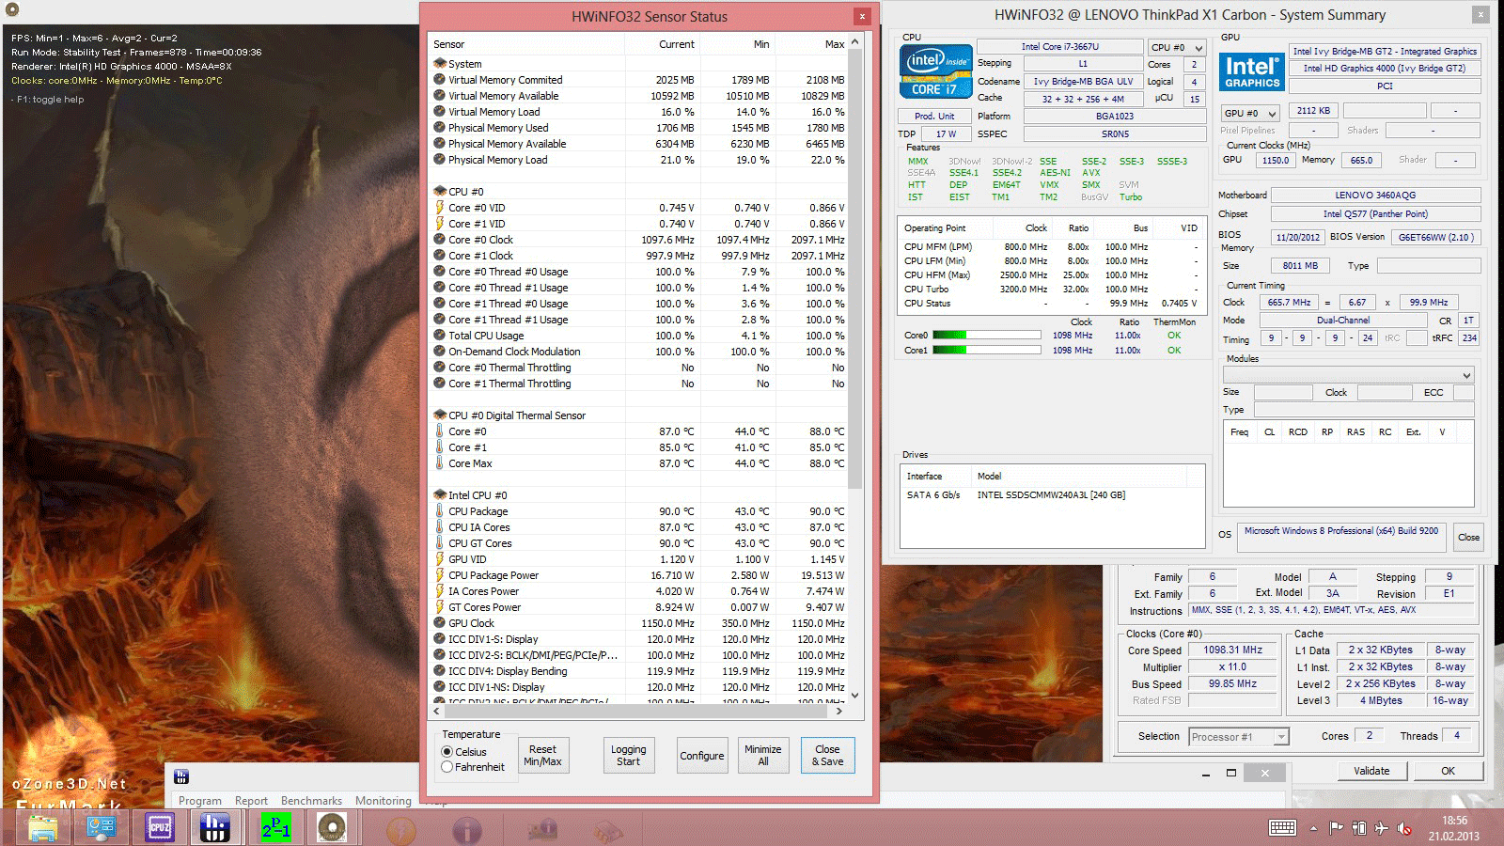Click the muted volume tray icon
Screen dimensions: 1504x846
click(x=1404, y=828)
